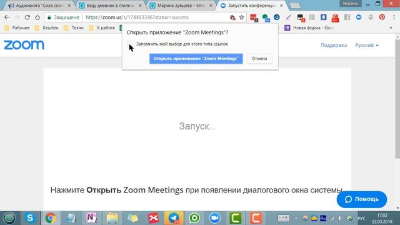Screen dimensions: 400x225
Task: Click the round blue arrow extension icon
Action: 277,17
